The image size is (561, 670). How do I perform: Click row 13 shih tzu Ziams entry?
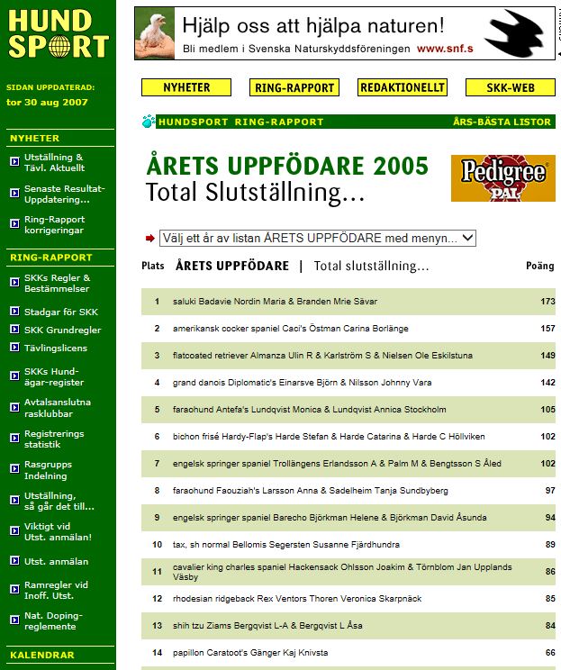348,626
